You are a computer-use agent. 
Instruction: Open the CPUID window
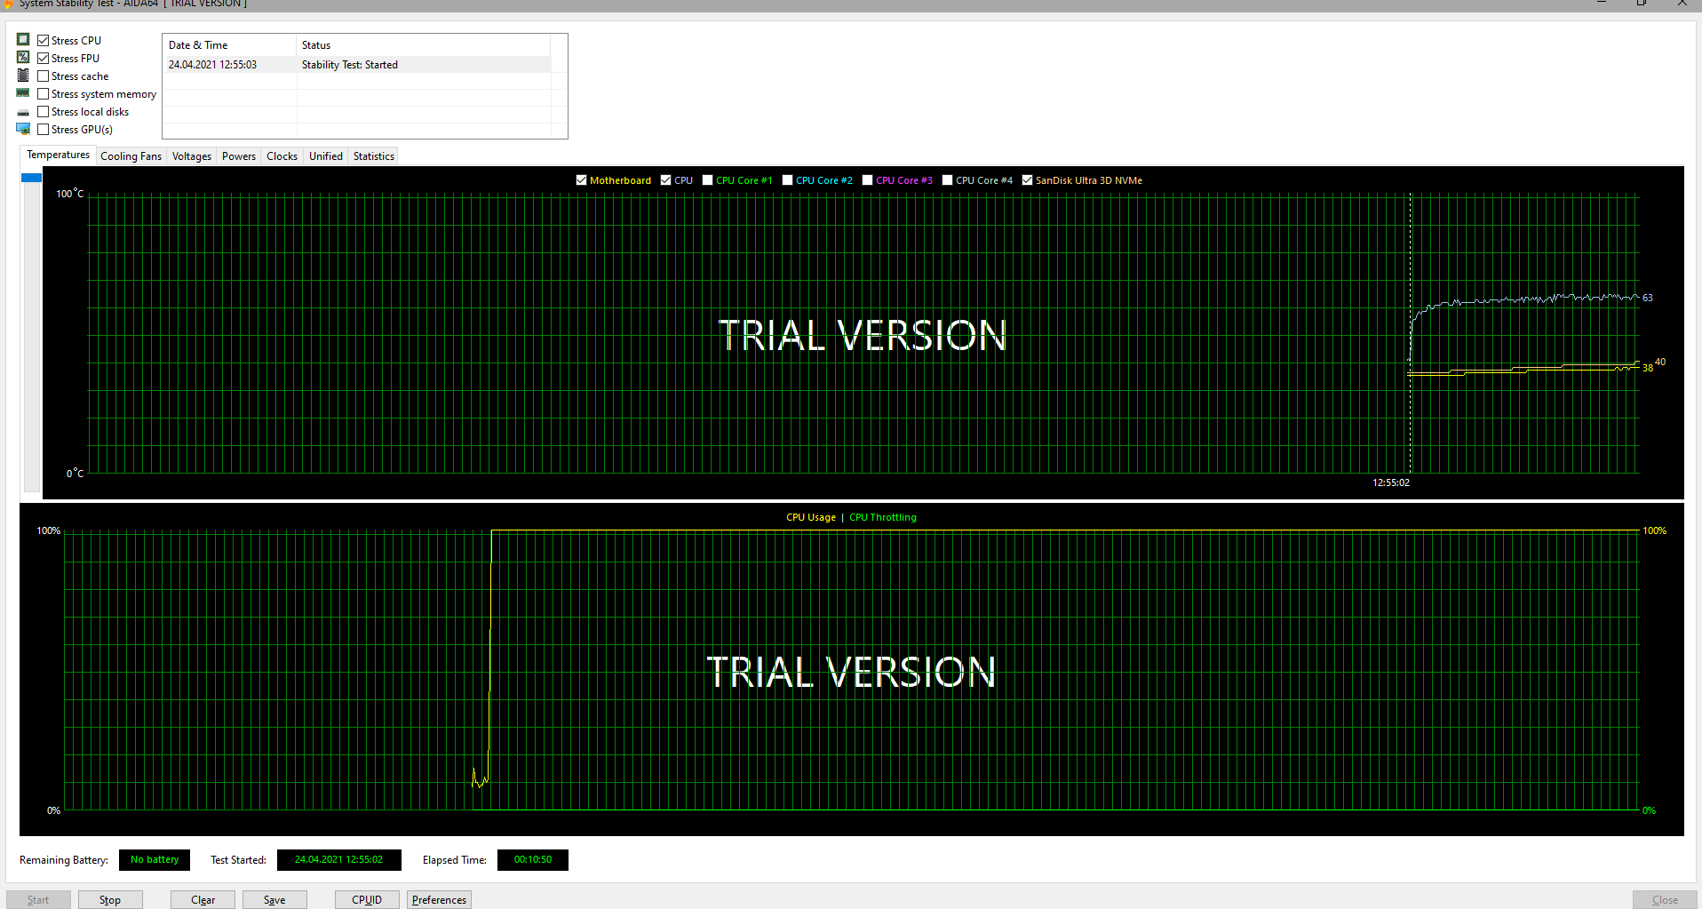367,899
